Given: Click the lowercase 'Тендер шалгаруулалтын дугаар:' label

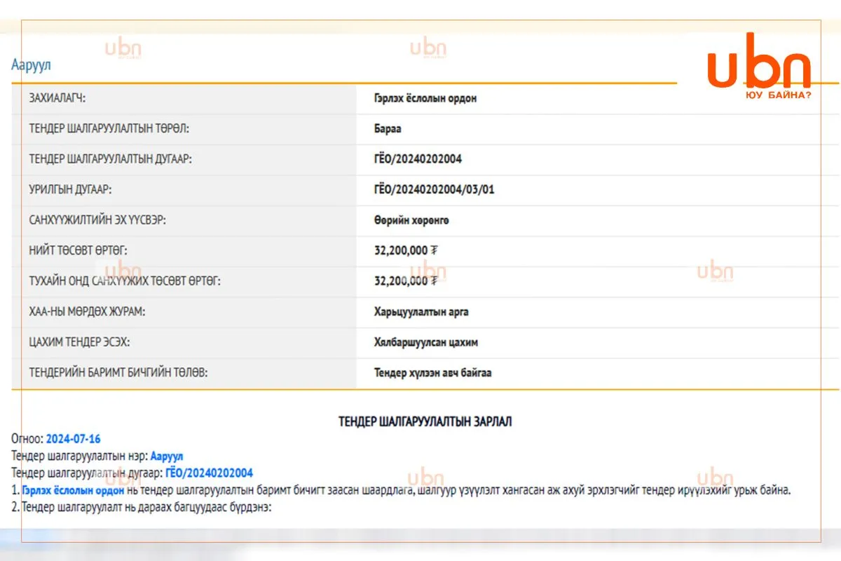Looking at the screenshot, I should [x=87, y=473].
